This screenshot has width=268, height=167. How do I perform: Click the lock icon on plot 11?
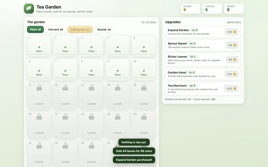(x=39, y=88)
